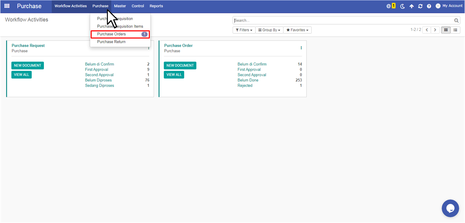
Task: Select Purchase Orders from the menu
Action: [x=111, y=34]
